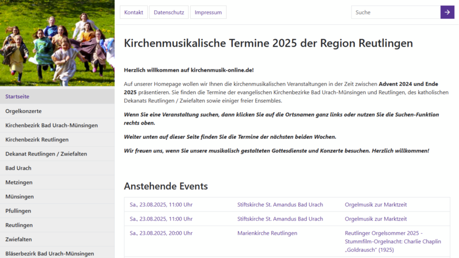This screenshot has height=258, width=459.
Task: Open Kirchenbezirk Bad Urach-Münsingen menu entry
Action: pos(57,125)
